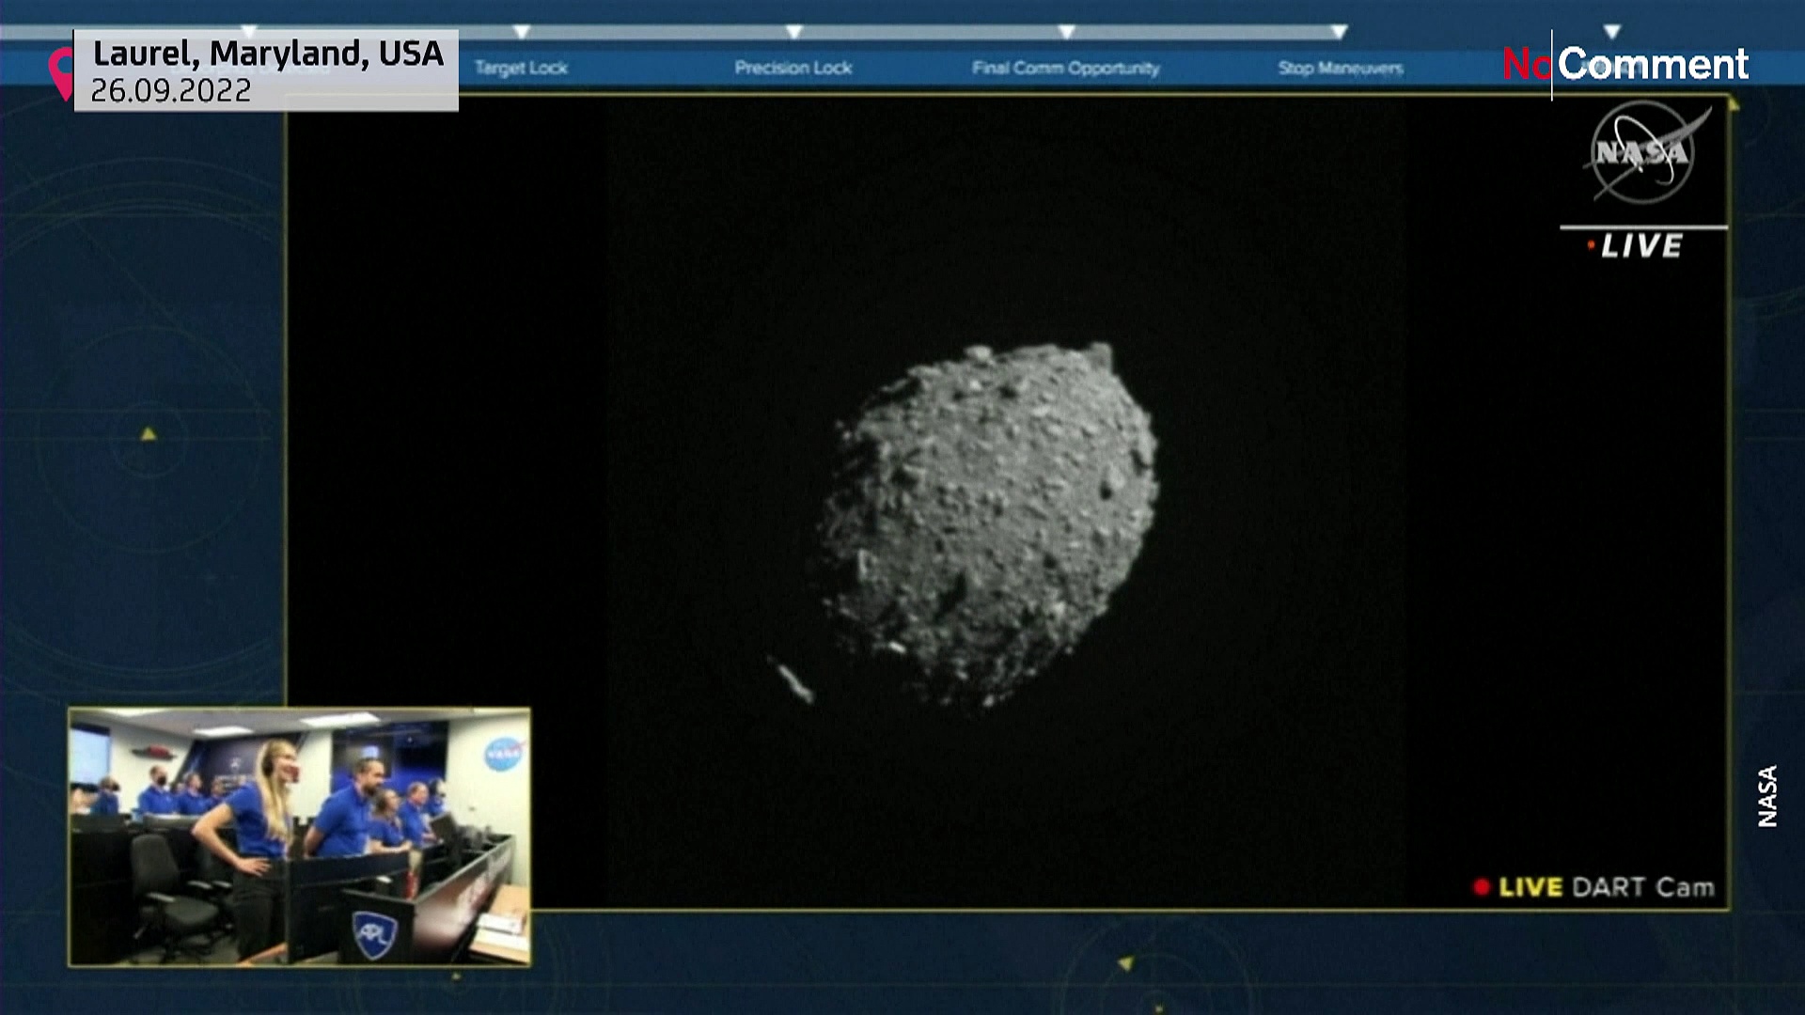Click timeline marker above Precision Lock
The width and height of the screenshot is (1805, 1015).
click(794, 32)
